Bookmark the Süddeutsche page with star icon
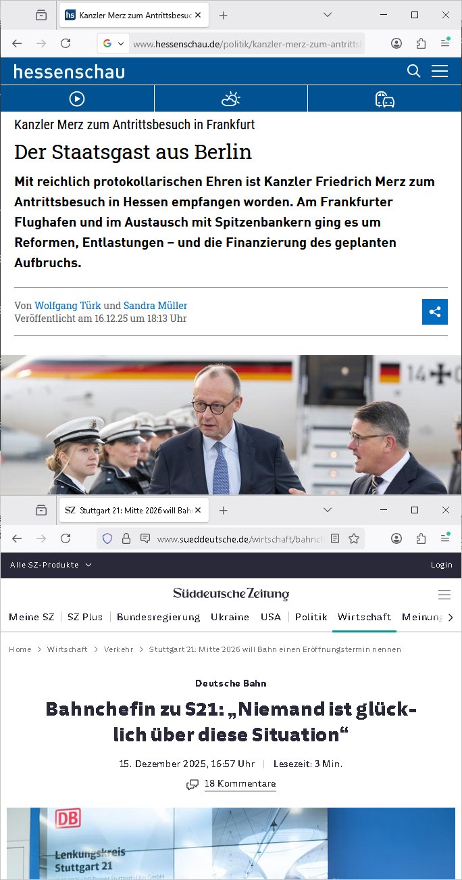The image size is (462, 880). click(354, 538)
